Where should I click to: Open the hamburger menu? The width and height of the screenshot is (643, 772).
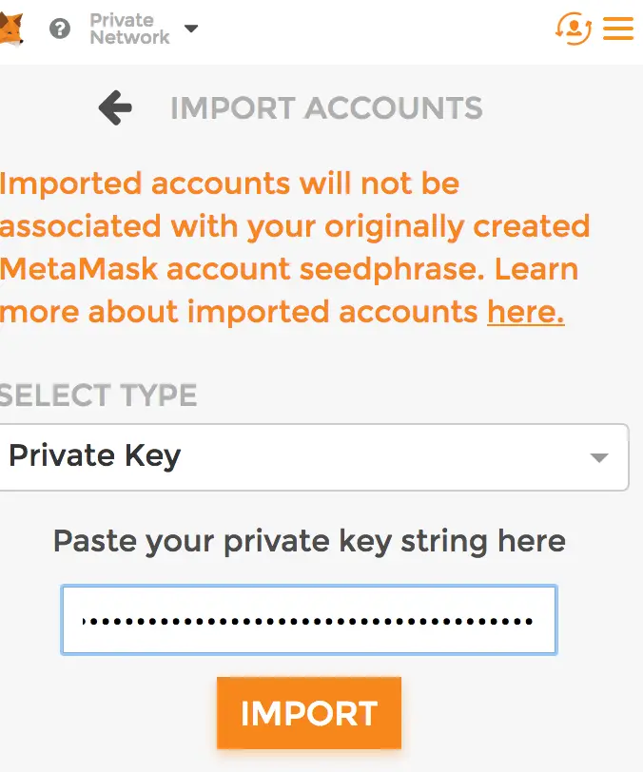tap(618, 29)
